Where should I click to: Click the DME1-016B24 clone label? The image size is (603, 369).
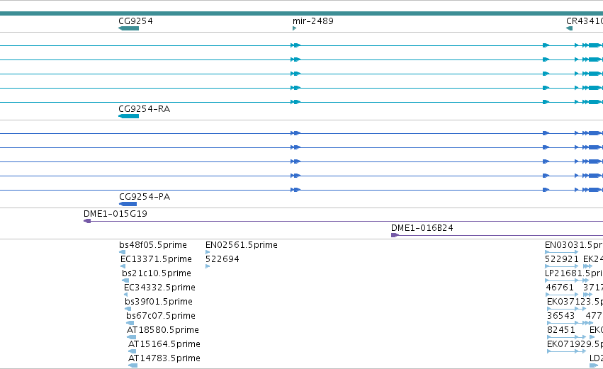click(422, 228)
